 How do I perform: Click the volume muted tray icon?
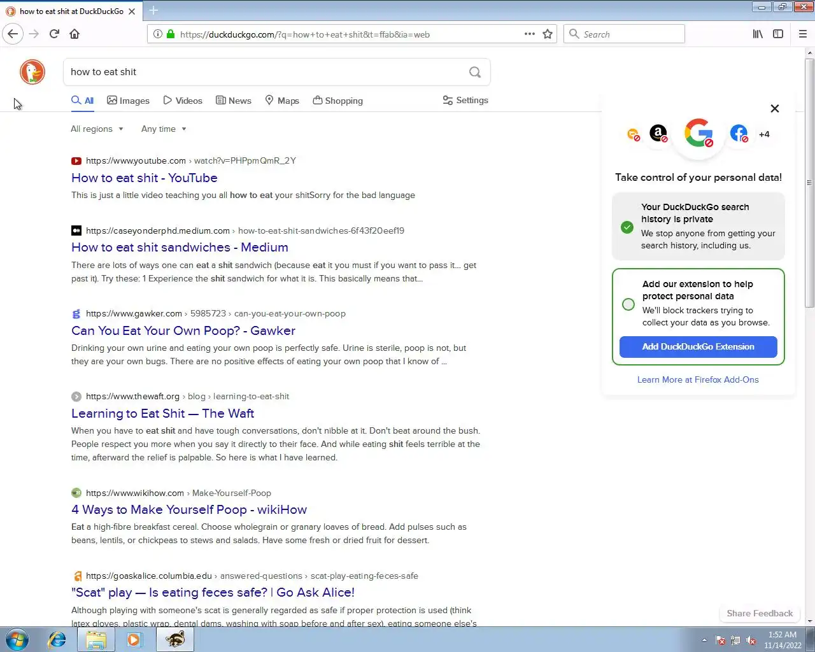pos(751,641)
